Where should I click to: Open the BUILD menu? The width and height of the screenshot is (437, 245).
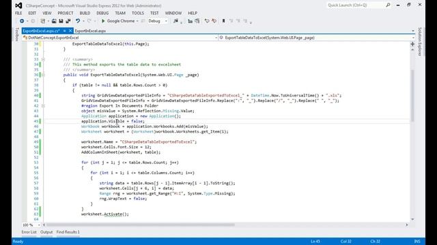(85, 13)
